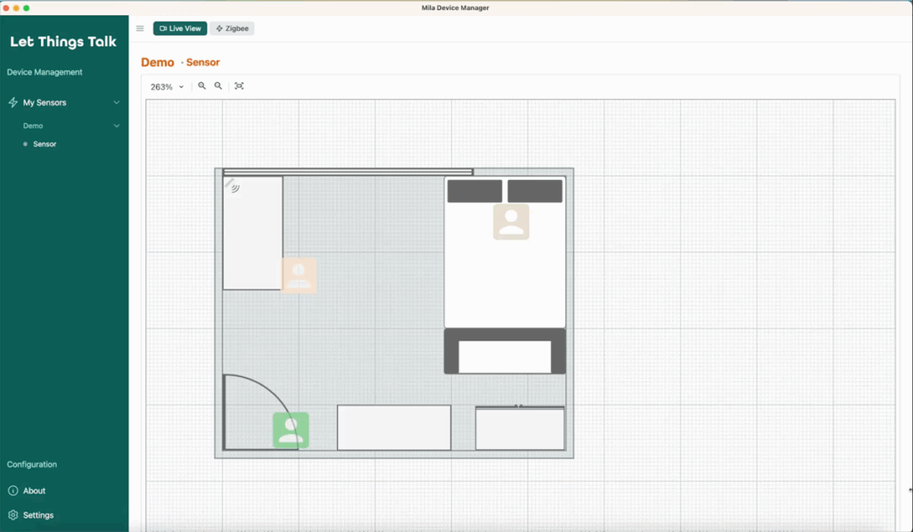Image resolution: width=913 pixels, height=532 pixels.
Task: Click the Configuration label
Action: pyautogui.click(x=32, y=464)
